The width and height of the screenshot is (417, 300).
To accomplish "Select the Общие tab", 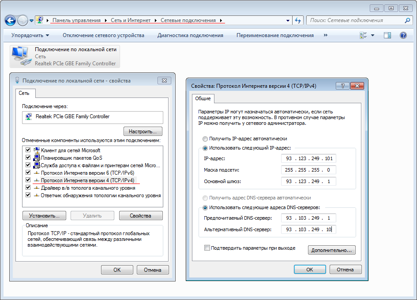I will 203,99.
